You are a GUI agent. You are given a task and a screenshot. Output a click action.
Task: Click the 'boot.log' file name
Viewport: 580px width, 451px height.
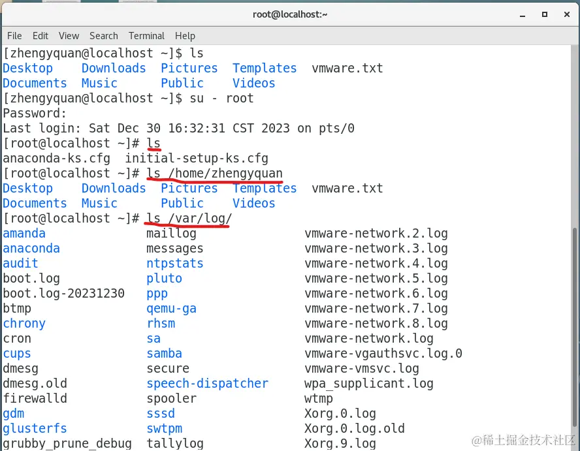click(31, 279)
